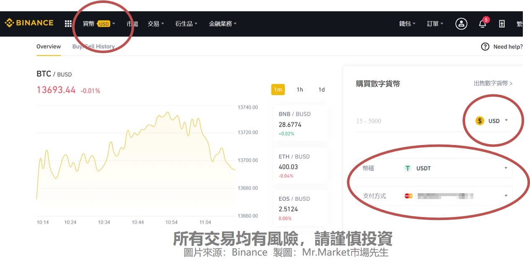The height and width of the screenshot is (264, 530).
Task: Click the 10:54 time axis label
Action: 171,222
